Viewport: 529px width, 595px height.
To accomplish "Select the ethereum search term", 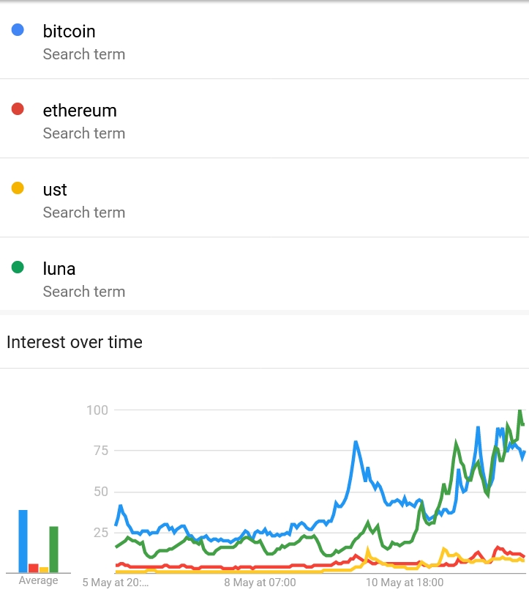I will [x=265, y=119].
